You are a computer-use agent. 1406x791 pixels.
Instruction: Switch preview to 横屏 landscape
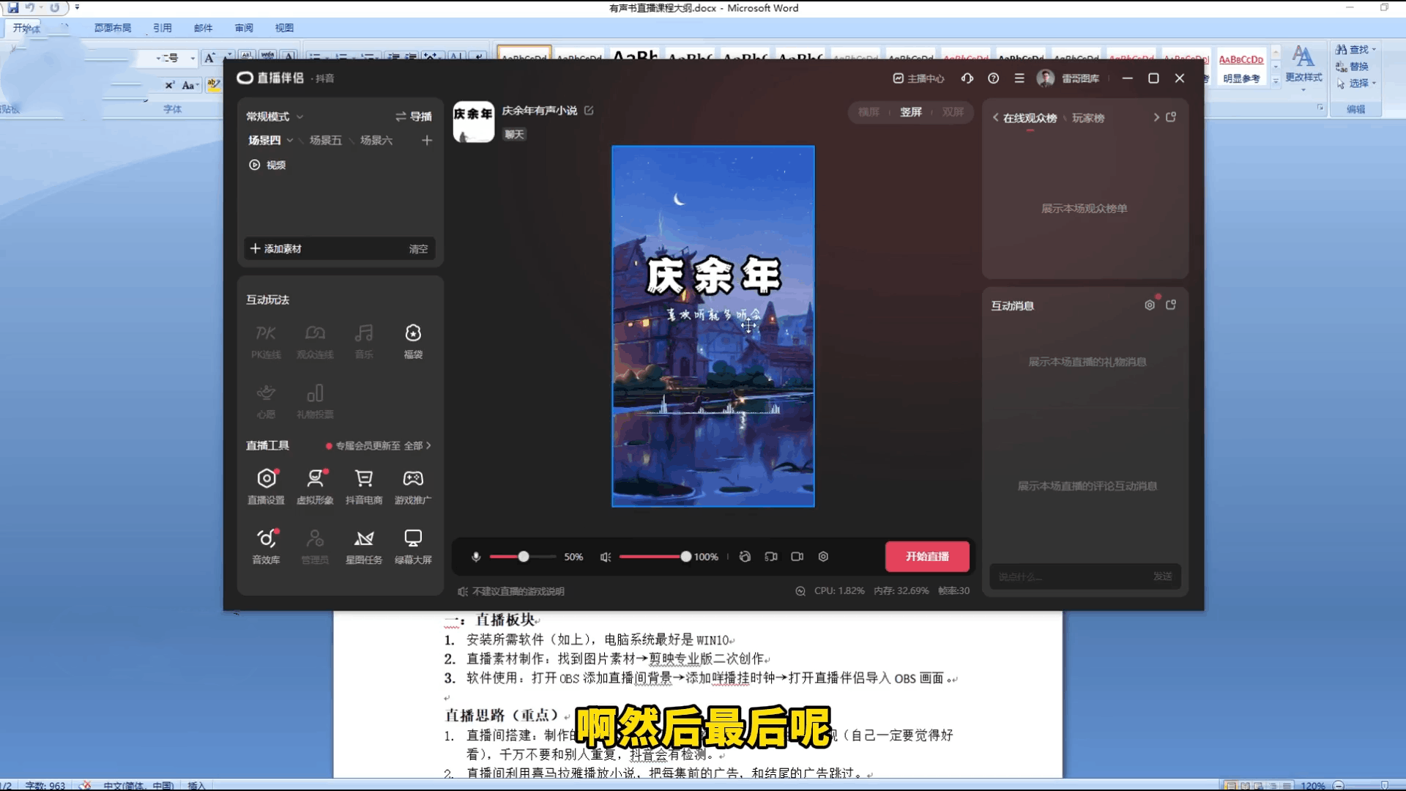click(x=868, y=112)
